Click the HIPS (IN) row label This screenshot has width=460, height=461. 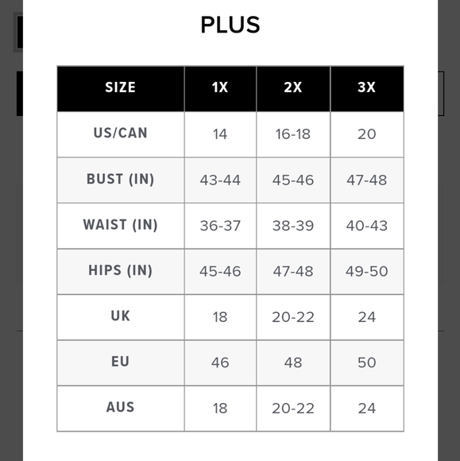pos(121,271)
